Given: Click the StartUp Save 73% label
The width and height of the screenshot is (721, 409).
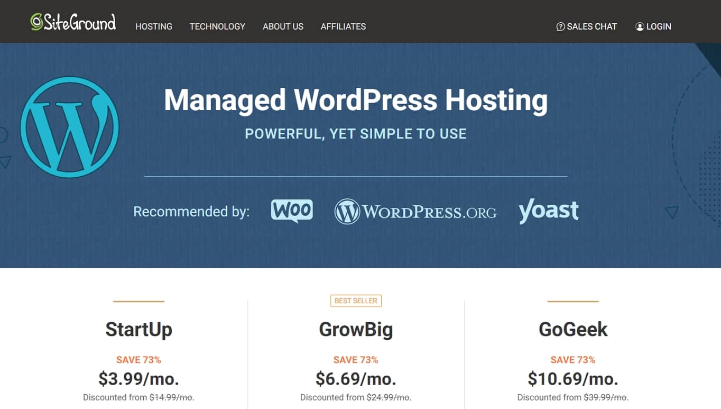Looking at the screenshot, I should click(x=138, y=360).
